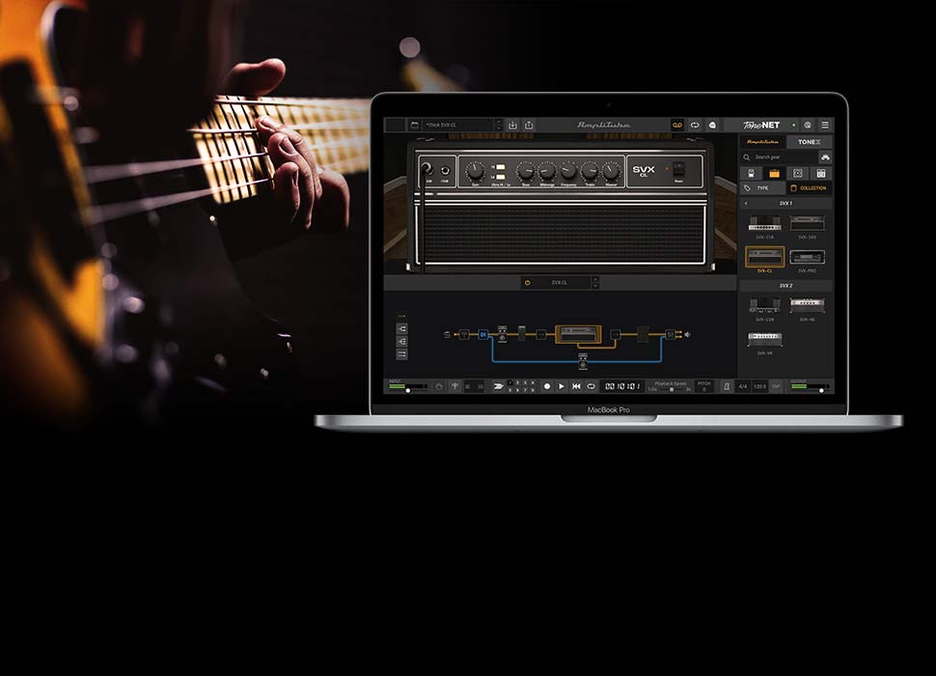Select the stomp pedal gear category icon
This screenshot has width=936, height=676.
coord(750,173)
